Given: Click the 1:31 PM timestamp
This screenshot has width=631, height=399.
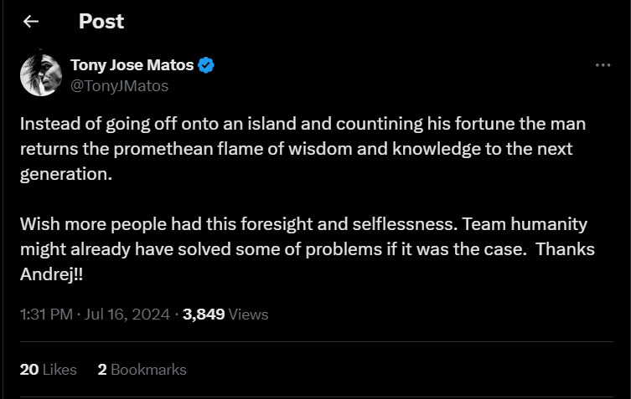Looking at the screenshot, I should (x=44, y=315).
